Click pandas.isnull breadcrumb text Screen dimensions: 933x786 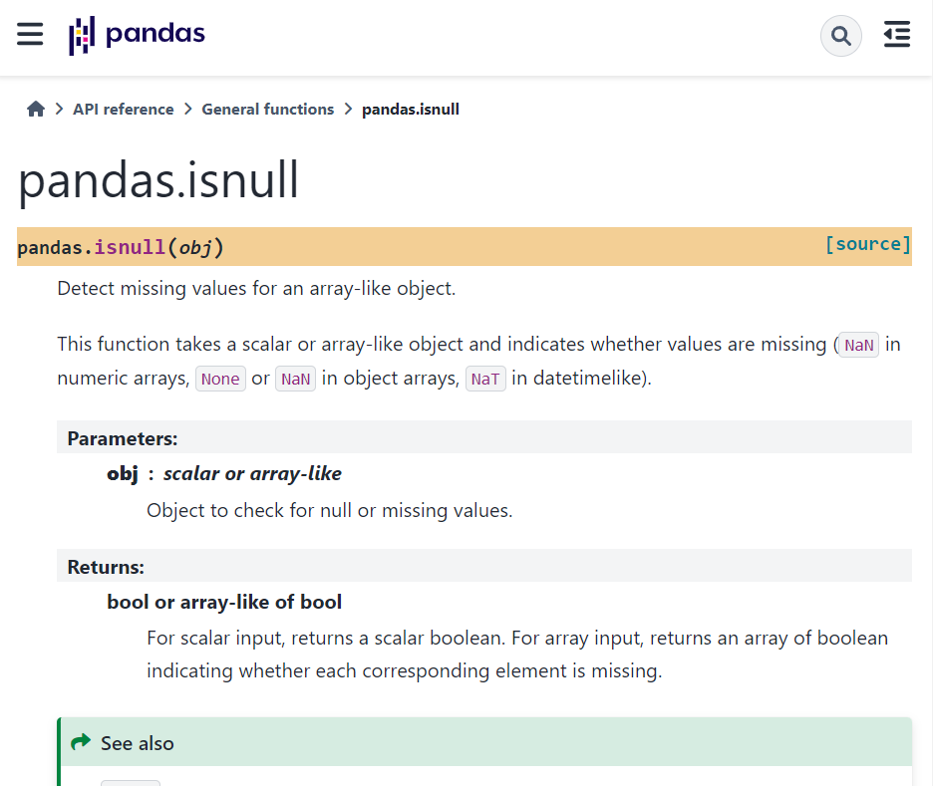click(x=411, y=110)
